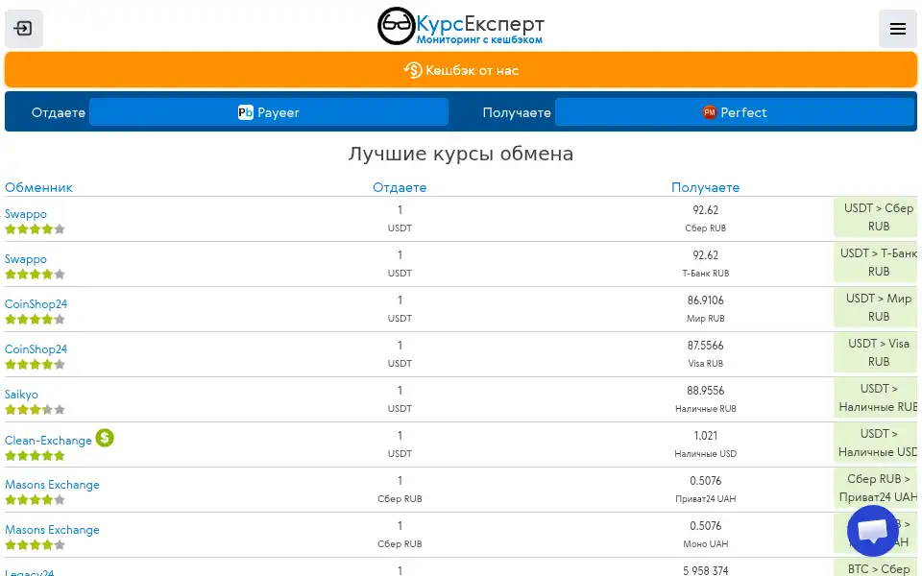Click the 0.5076 Приват24 UAH rate
This screenshot has width=922, height=576.
coord(706,481)
